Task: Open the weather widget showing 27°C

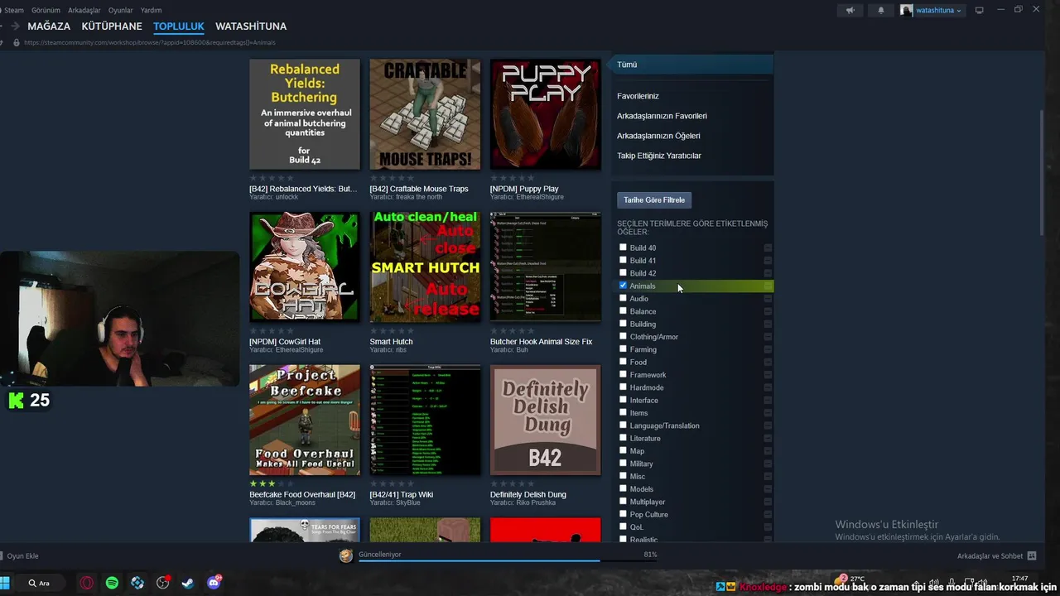Action: (x=851, y=580)
